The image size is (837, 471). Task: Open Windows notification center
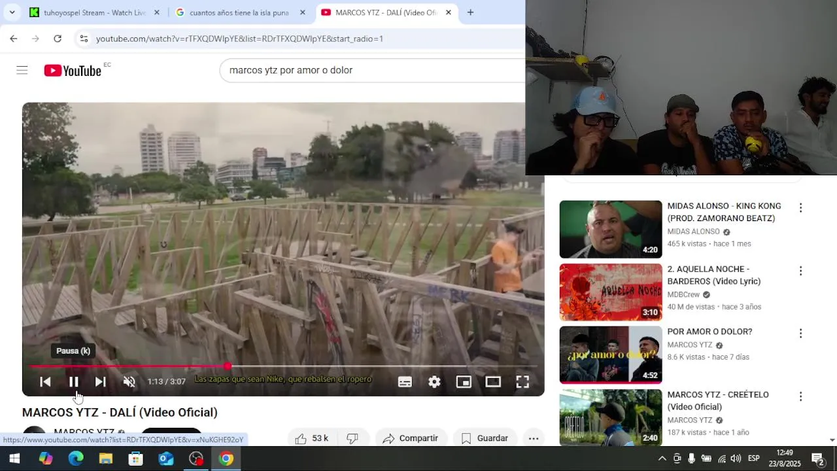coord(818,459)
